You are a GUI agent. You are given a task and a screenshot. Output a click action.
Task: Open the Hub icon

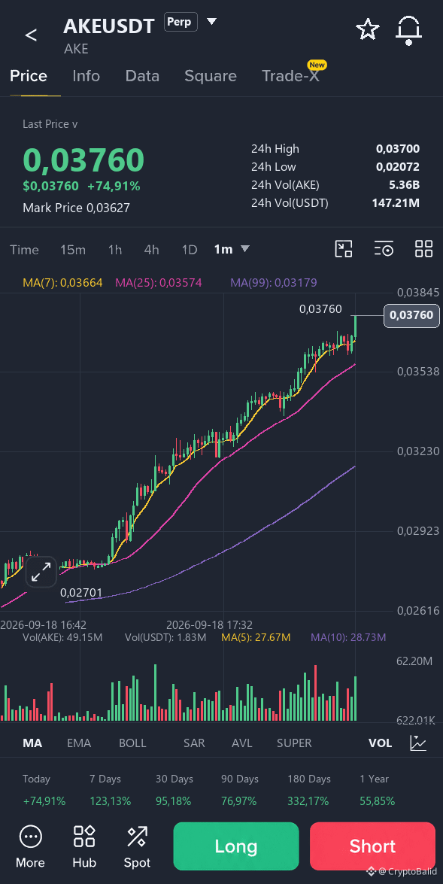coord(84,837)
